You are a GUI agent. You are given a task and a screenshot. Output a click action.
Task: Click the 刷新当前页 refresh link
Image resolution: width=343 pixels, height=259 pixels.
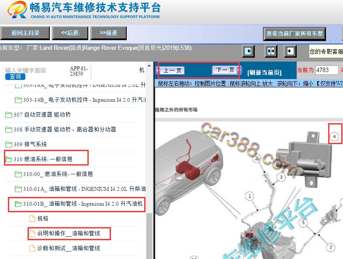[x=264, y=73]
